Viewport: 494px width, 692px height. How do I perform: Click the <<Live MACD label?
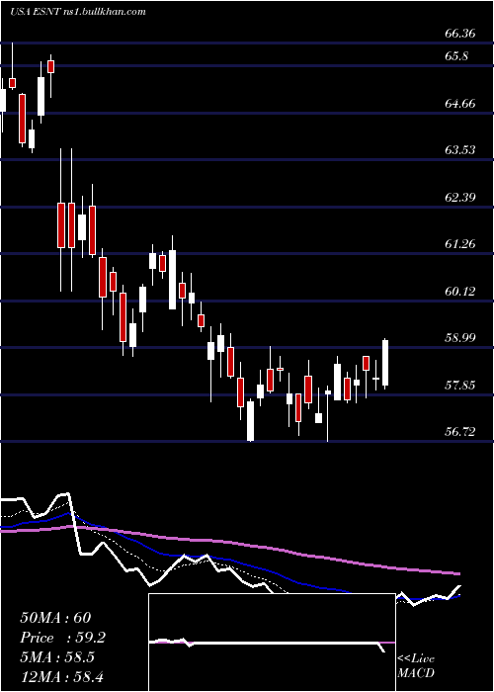(x=416, y=666)
